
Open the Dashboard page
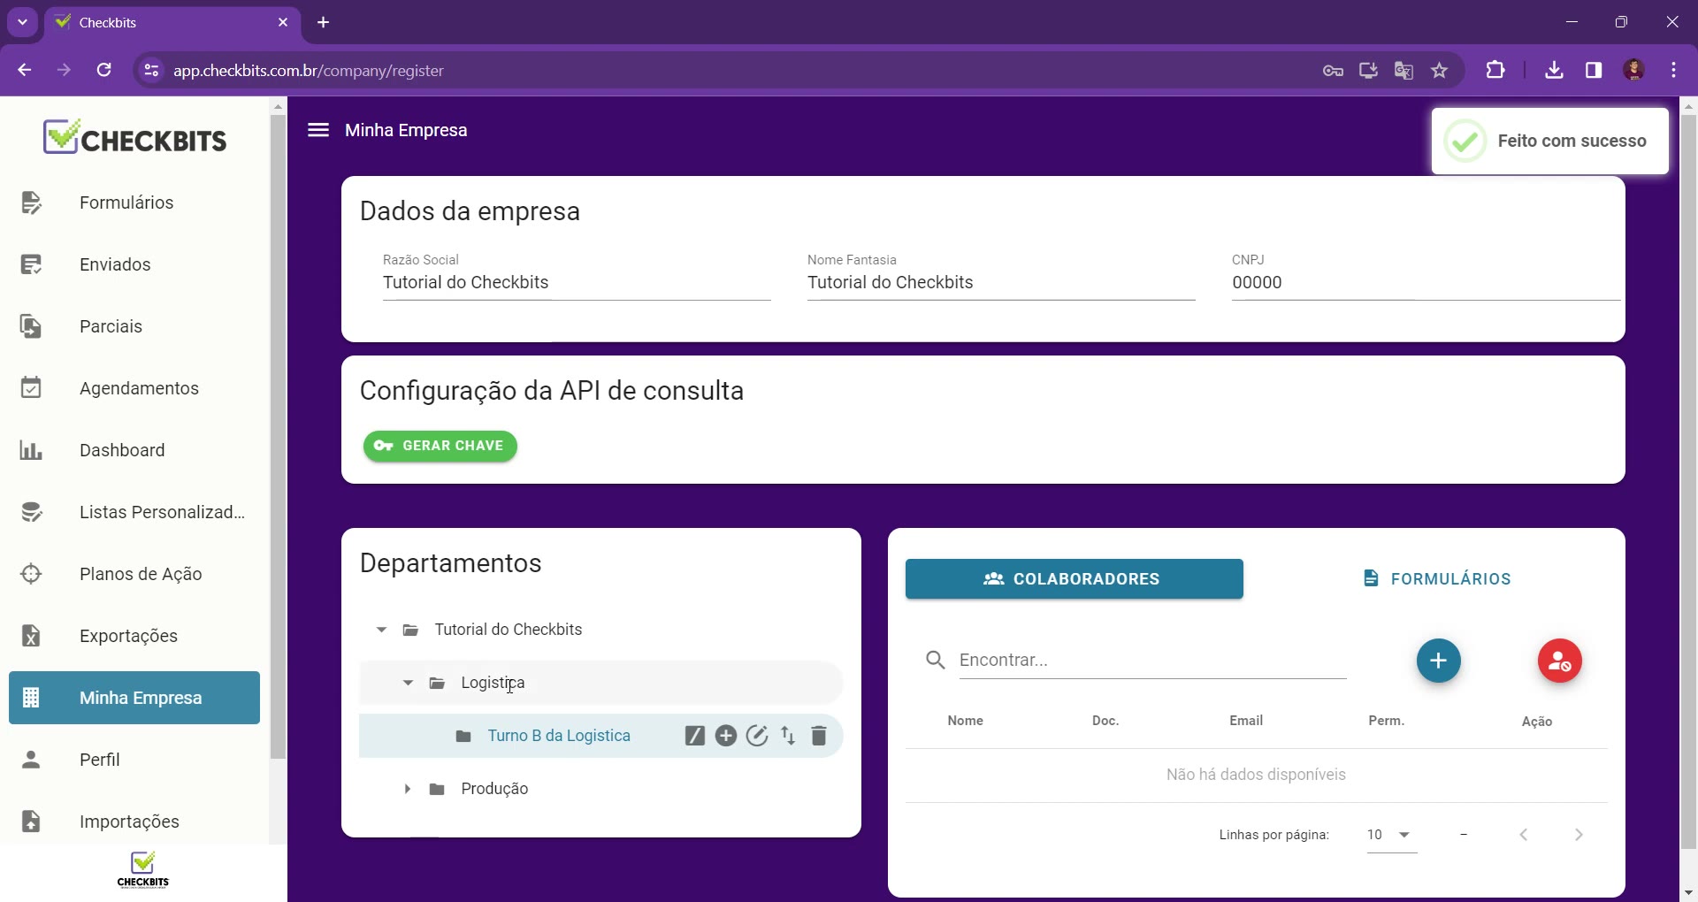tap(134, 450)
